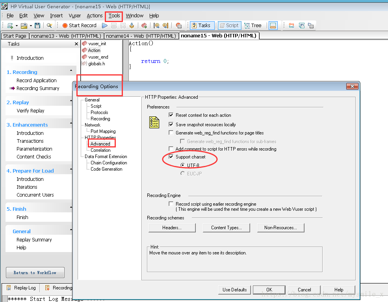388x302 pixels.
Task: Click Return to Workflow button
Action: point(35,273)
